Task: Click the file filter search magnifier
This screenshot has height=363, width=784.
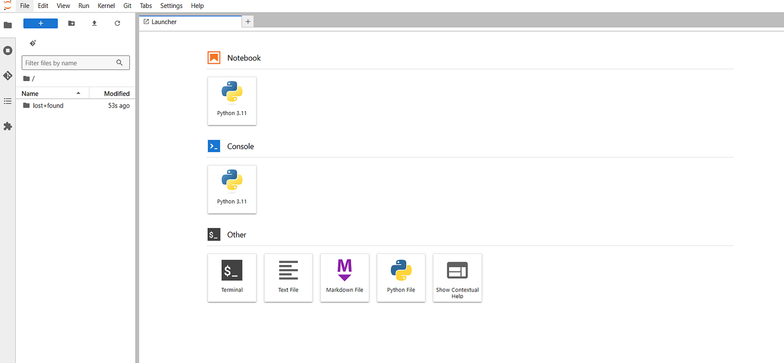Action: [x=119, y=63]
